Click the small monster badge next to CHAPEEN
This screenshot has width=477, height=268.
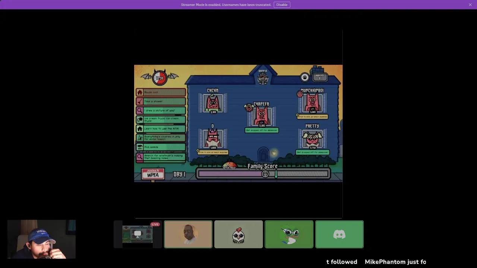(x=249, y=108)
